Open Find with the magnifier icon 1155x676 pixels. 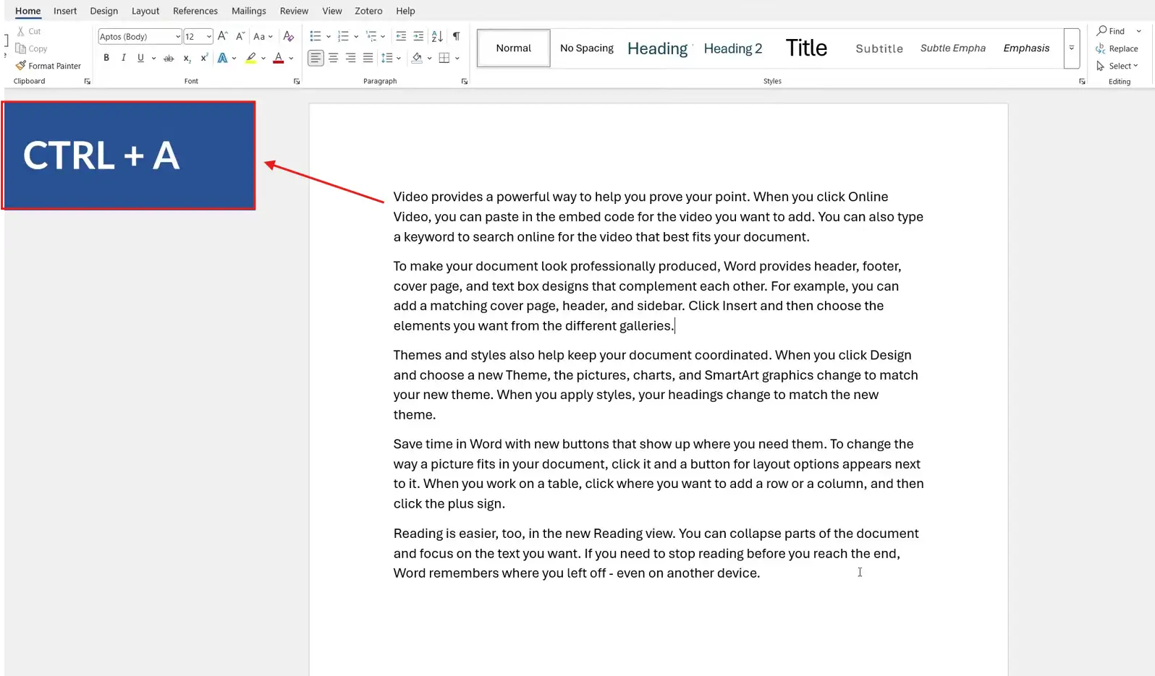[x=1102, y=31]
